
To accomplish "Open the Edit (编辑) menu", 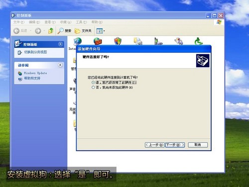I will pos(34,22).
